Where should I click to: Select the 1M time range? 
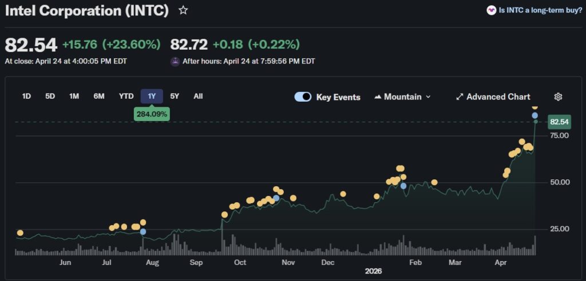pos(74,97)
